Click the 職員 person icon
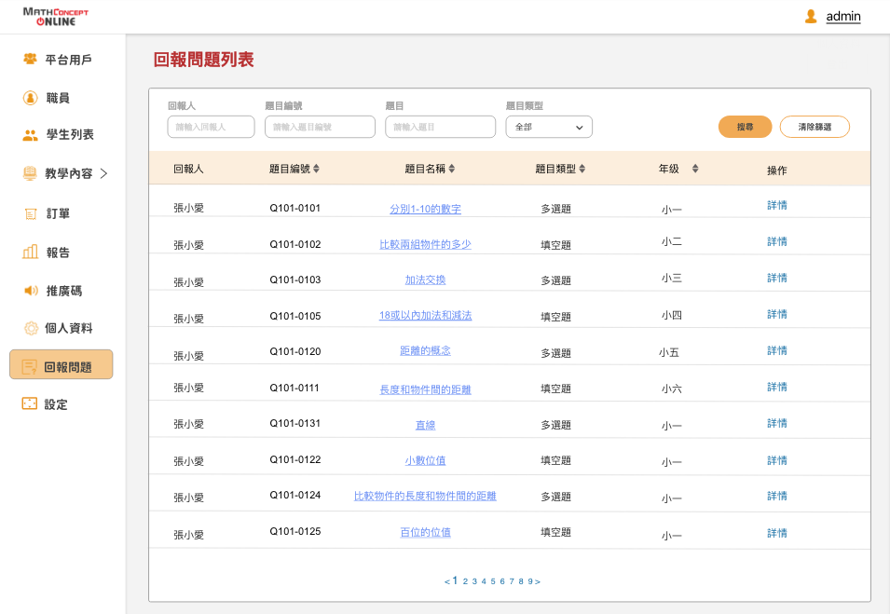 (30, 98)
